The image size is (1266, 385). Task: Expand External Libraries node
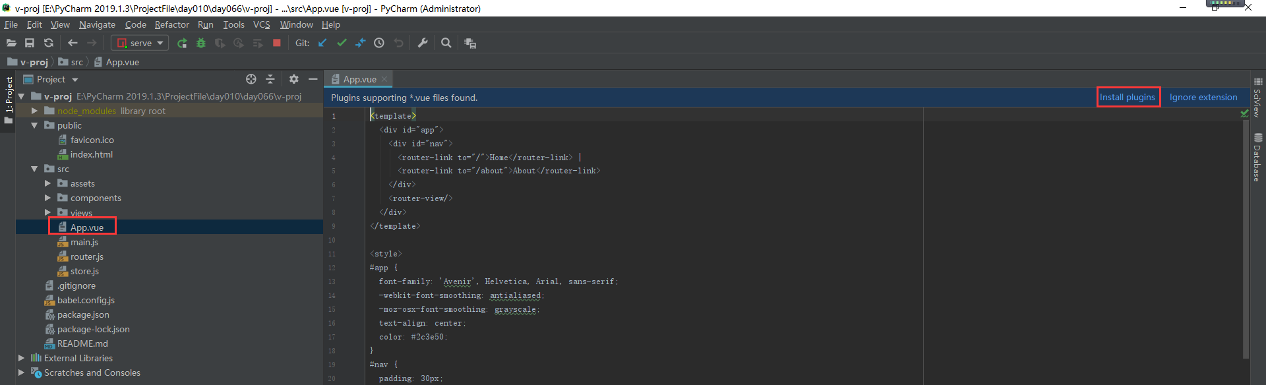point(21,358)
